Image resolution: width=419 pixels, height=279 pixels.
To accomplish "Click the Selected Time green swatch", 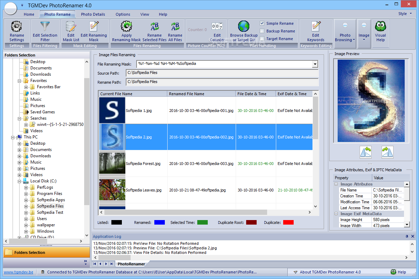I will [203, 222].
